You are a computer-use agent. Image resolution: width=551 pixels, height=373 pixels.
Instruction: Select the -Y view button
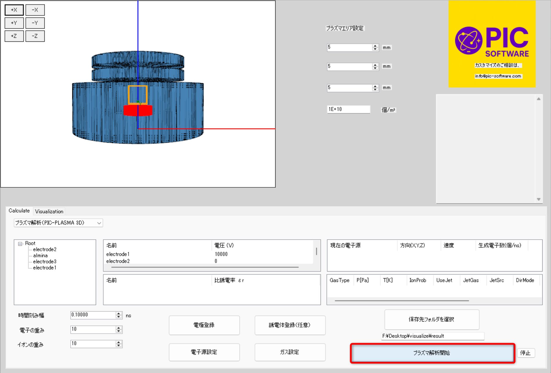coord(35,23)
